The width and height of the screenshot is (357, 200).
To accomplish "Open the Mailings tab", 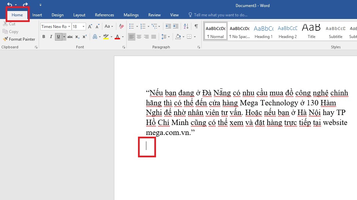I will [x=131, y=15].
